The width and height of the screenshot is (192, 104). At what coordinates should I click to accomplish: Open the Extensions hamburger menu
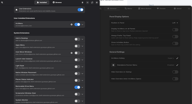82,2
